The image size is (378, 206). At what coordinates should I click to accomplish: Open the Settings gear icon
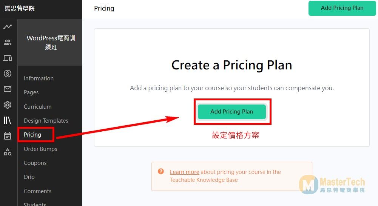(8, 105)
